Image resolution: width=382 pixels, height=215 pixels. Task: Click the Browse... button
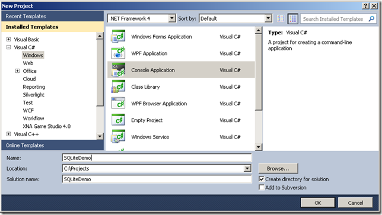278,168
